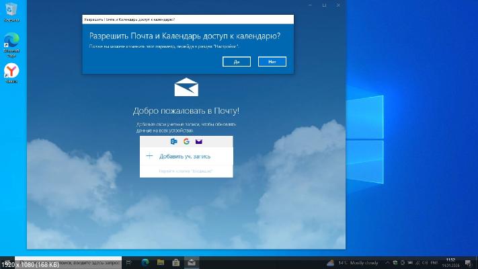The width and height of the screenshot is (478, 269).
Task: Open the Yandex browser desktop shortcut
Action: point(11,73)
